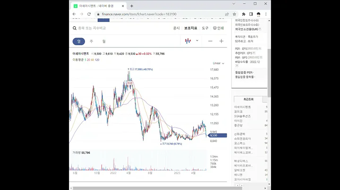Open 애니젠 in recent list
The height and width of the screenshot is (190, 340).
238,174
